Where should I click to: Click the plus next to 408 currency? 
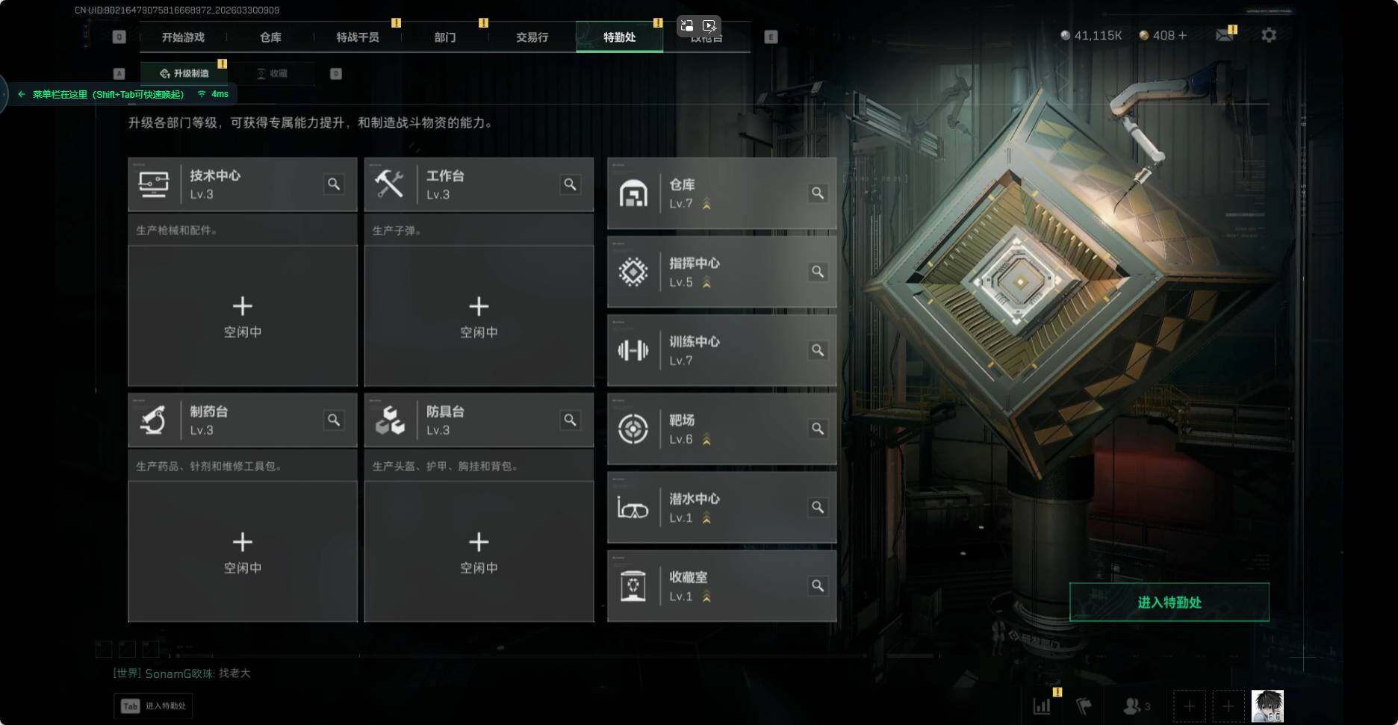coord(1182,35)
